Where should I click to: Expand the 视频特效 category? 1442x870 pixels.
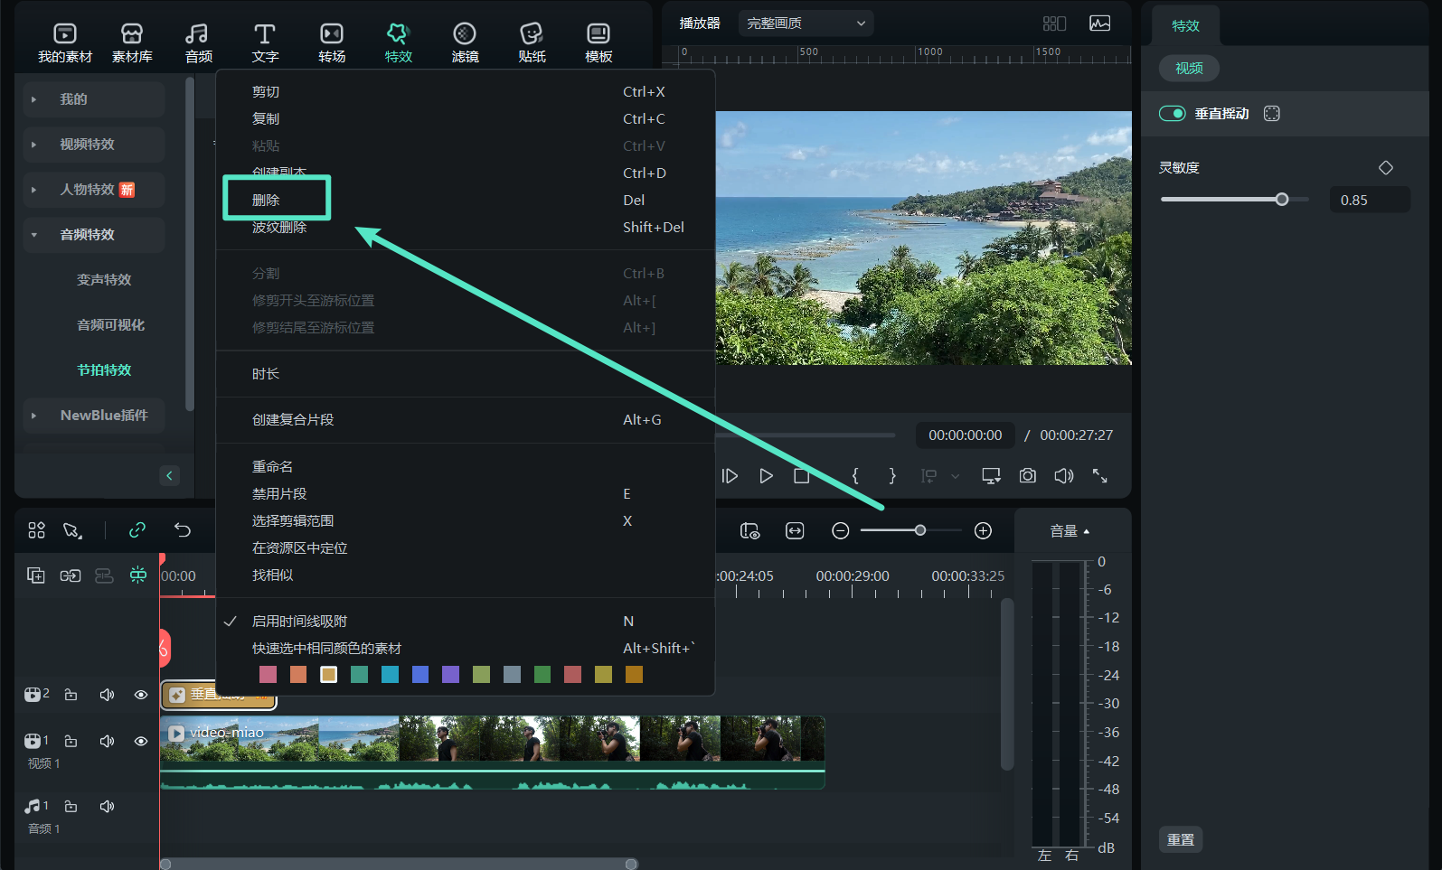click(x=88, y=145)
